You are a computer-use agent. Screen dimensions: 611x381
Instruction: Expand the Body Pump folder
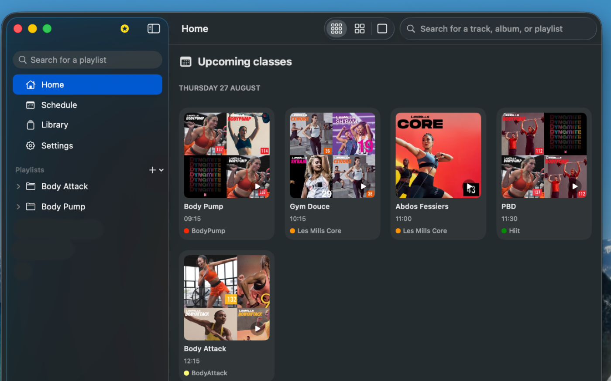point(18,206)
